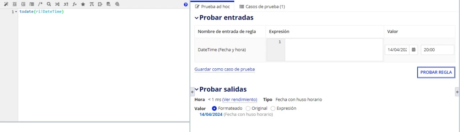This screenshot has height=132, width=460.
Task: Click the magic wand format expression icon
Action: pos(6,4)
